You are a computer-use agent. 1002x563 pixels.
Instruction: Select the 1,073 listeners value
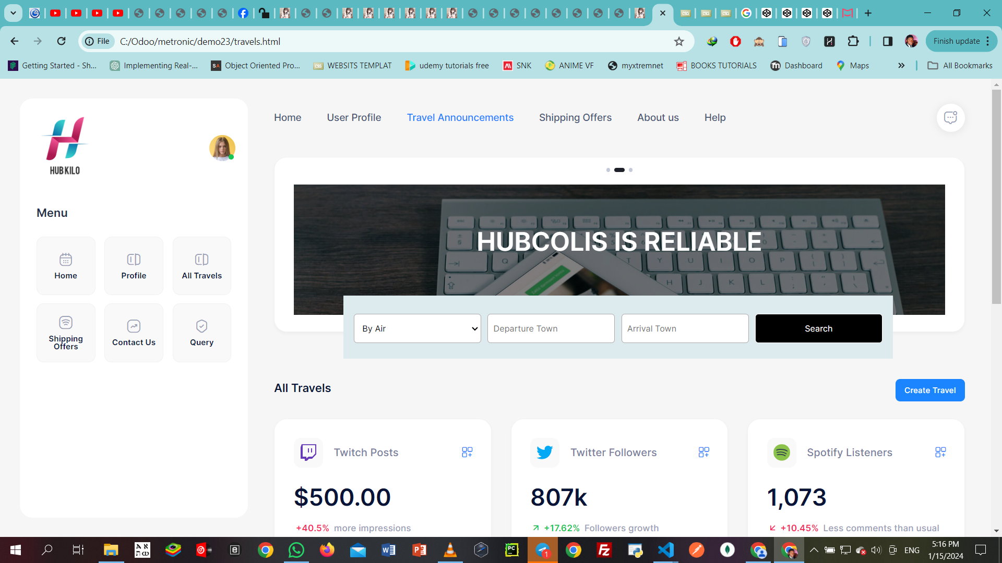click(x=797, y=497)
